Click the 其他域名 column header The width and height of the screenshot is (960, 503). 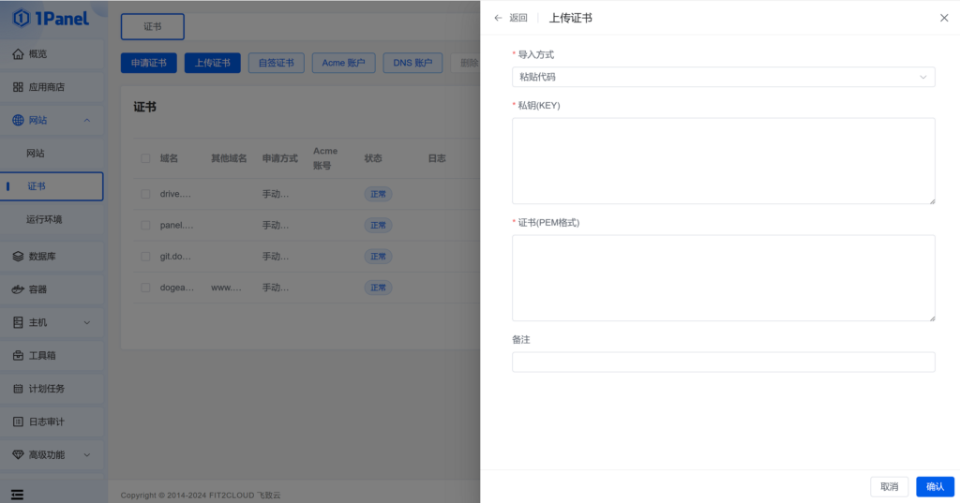229,158
